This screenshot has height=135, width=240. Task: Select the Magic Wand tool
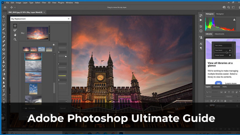pyautogui.click(x=4, y=29)
